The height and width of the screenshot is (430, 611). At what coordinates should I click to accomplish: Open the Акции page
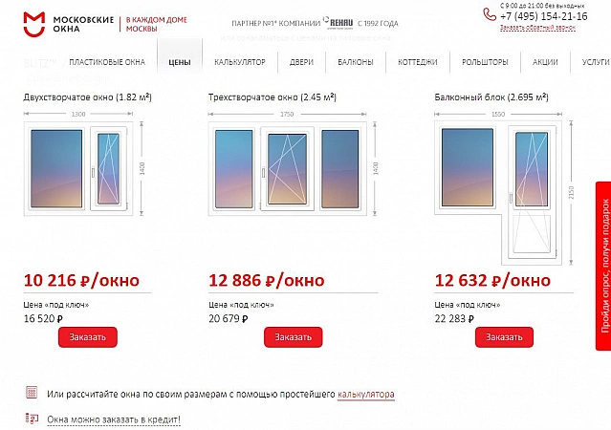click(x=545, y=62)
